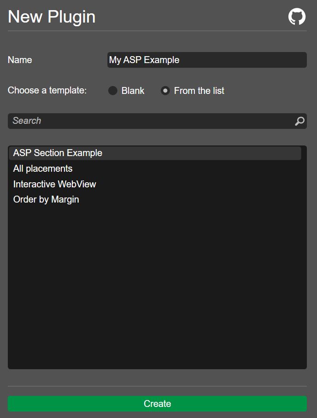Click the green Create button
Viewport: 317px width, 418px height.
point(157,404)
